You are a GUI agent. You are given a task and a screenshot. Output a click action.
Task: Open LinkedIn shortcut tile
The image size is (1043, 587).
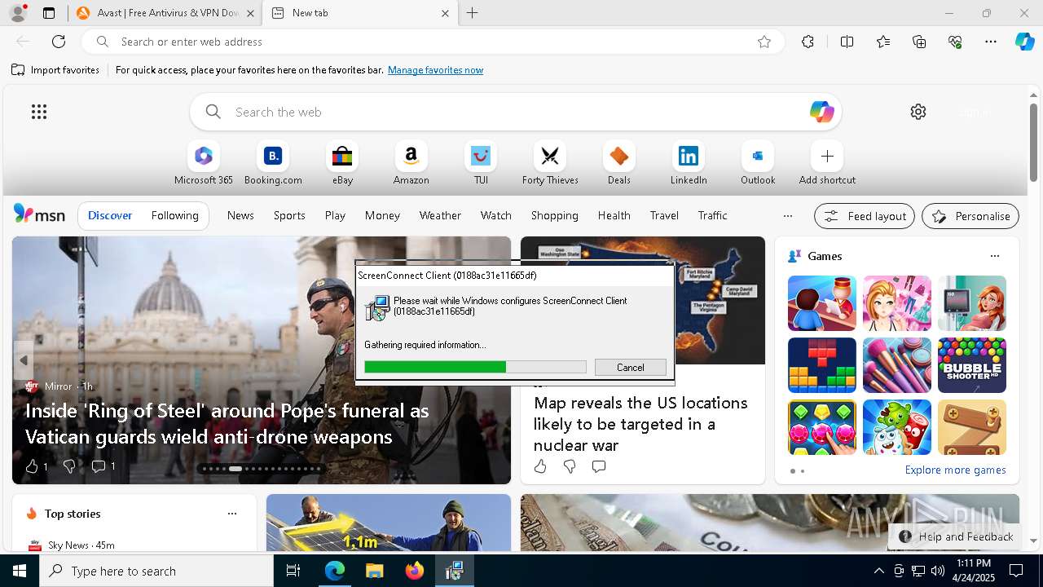point(689,163)
